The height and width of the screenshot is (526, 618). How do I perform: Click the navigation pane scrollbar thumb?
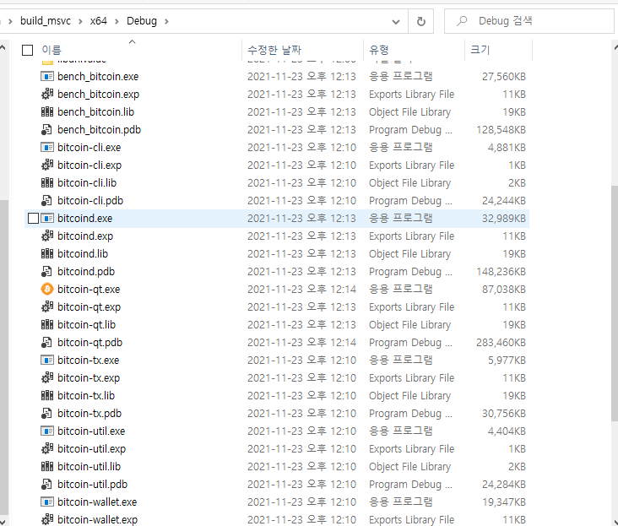click(x=4, y=356)
